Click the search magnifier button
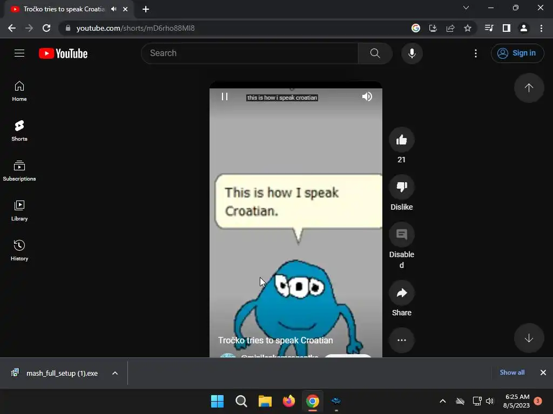553x414 pixels. point(375,53)
